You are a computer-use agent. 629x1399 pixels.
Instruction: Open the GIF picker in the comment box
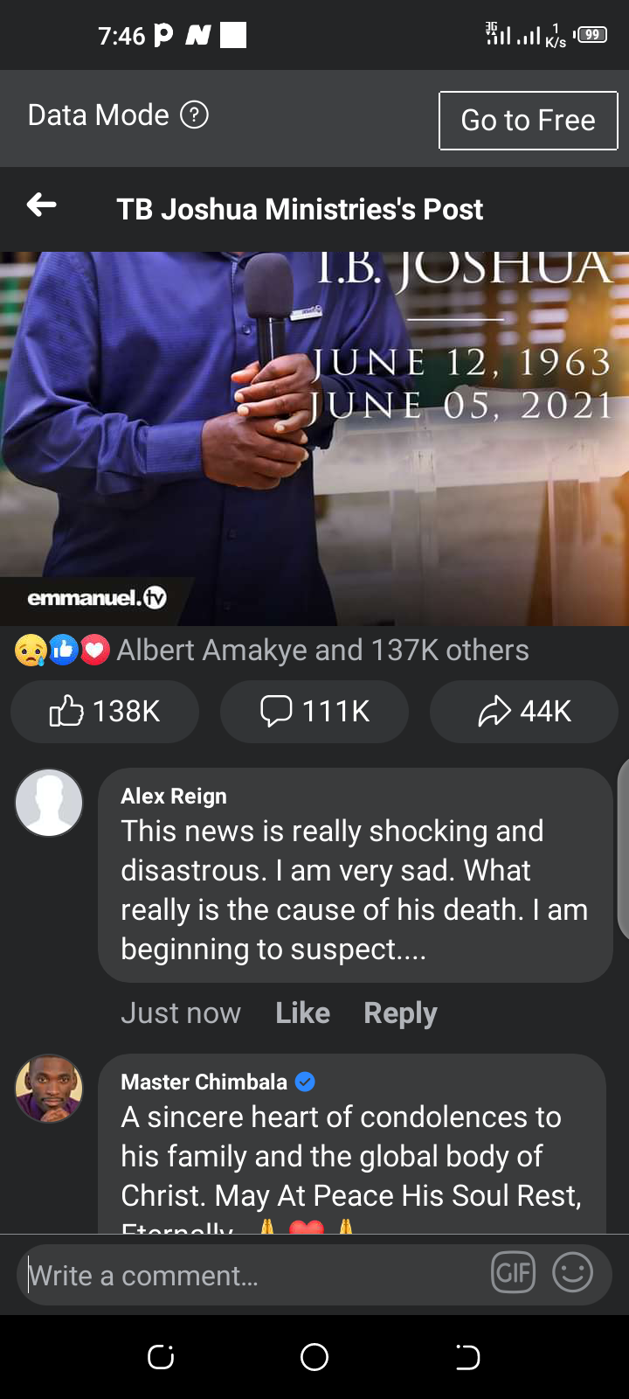pyautogui.click(x=514, y=1272)
